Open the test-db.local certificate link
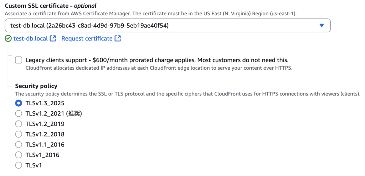This screenshot has height=176, width=365. pos(31,38)
